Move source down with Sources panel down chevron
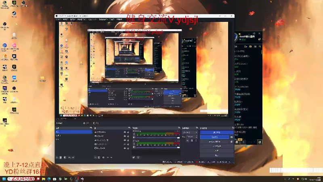 pos(111,157)
